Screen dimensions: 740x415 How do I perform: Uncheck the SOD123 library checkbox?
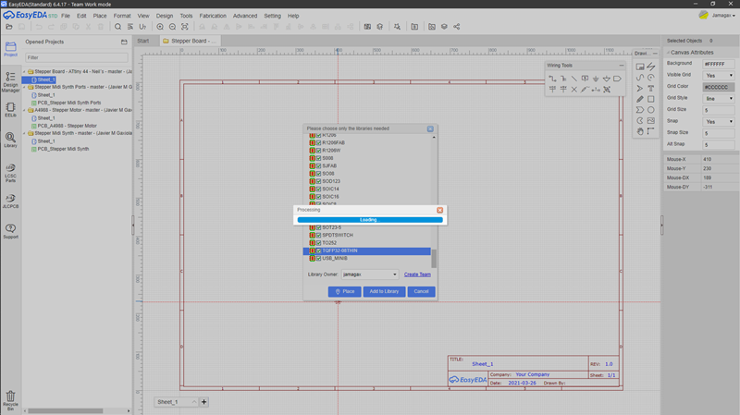click(x=318, y=181)
